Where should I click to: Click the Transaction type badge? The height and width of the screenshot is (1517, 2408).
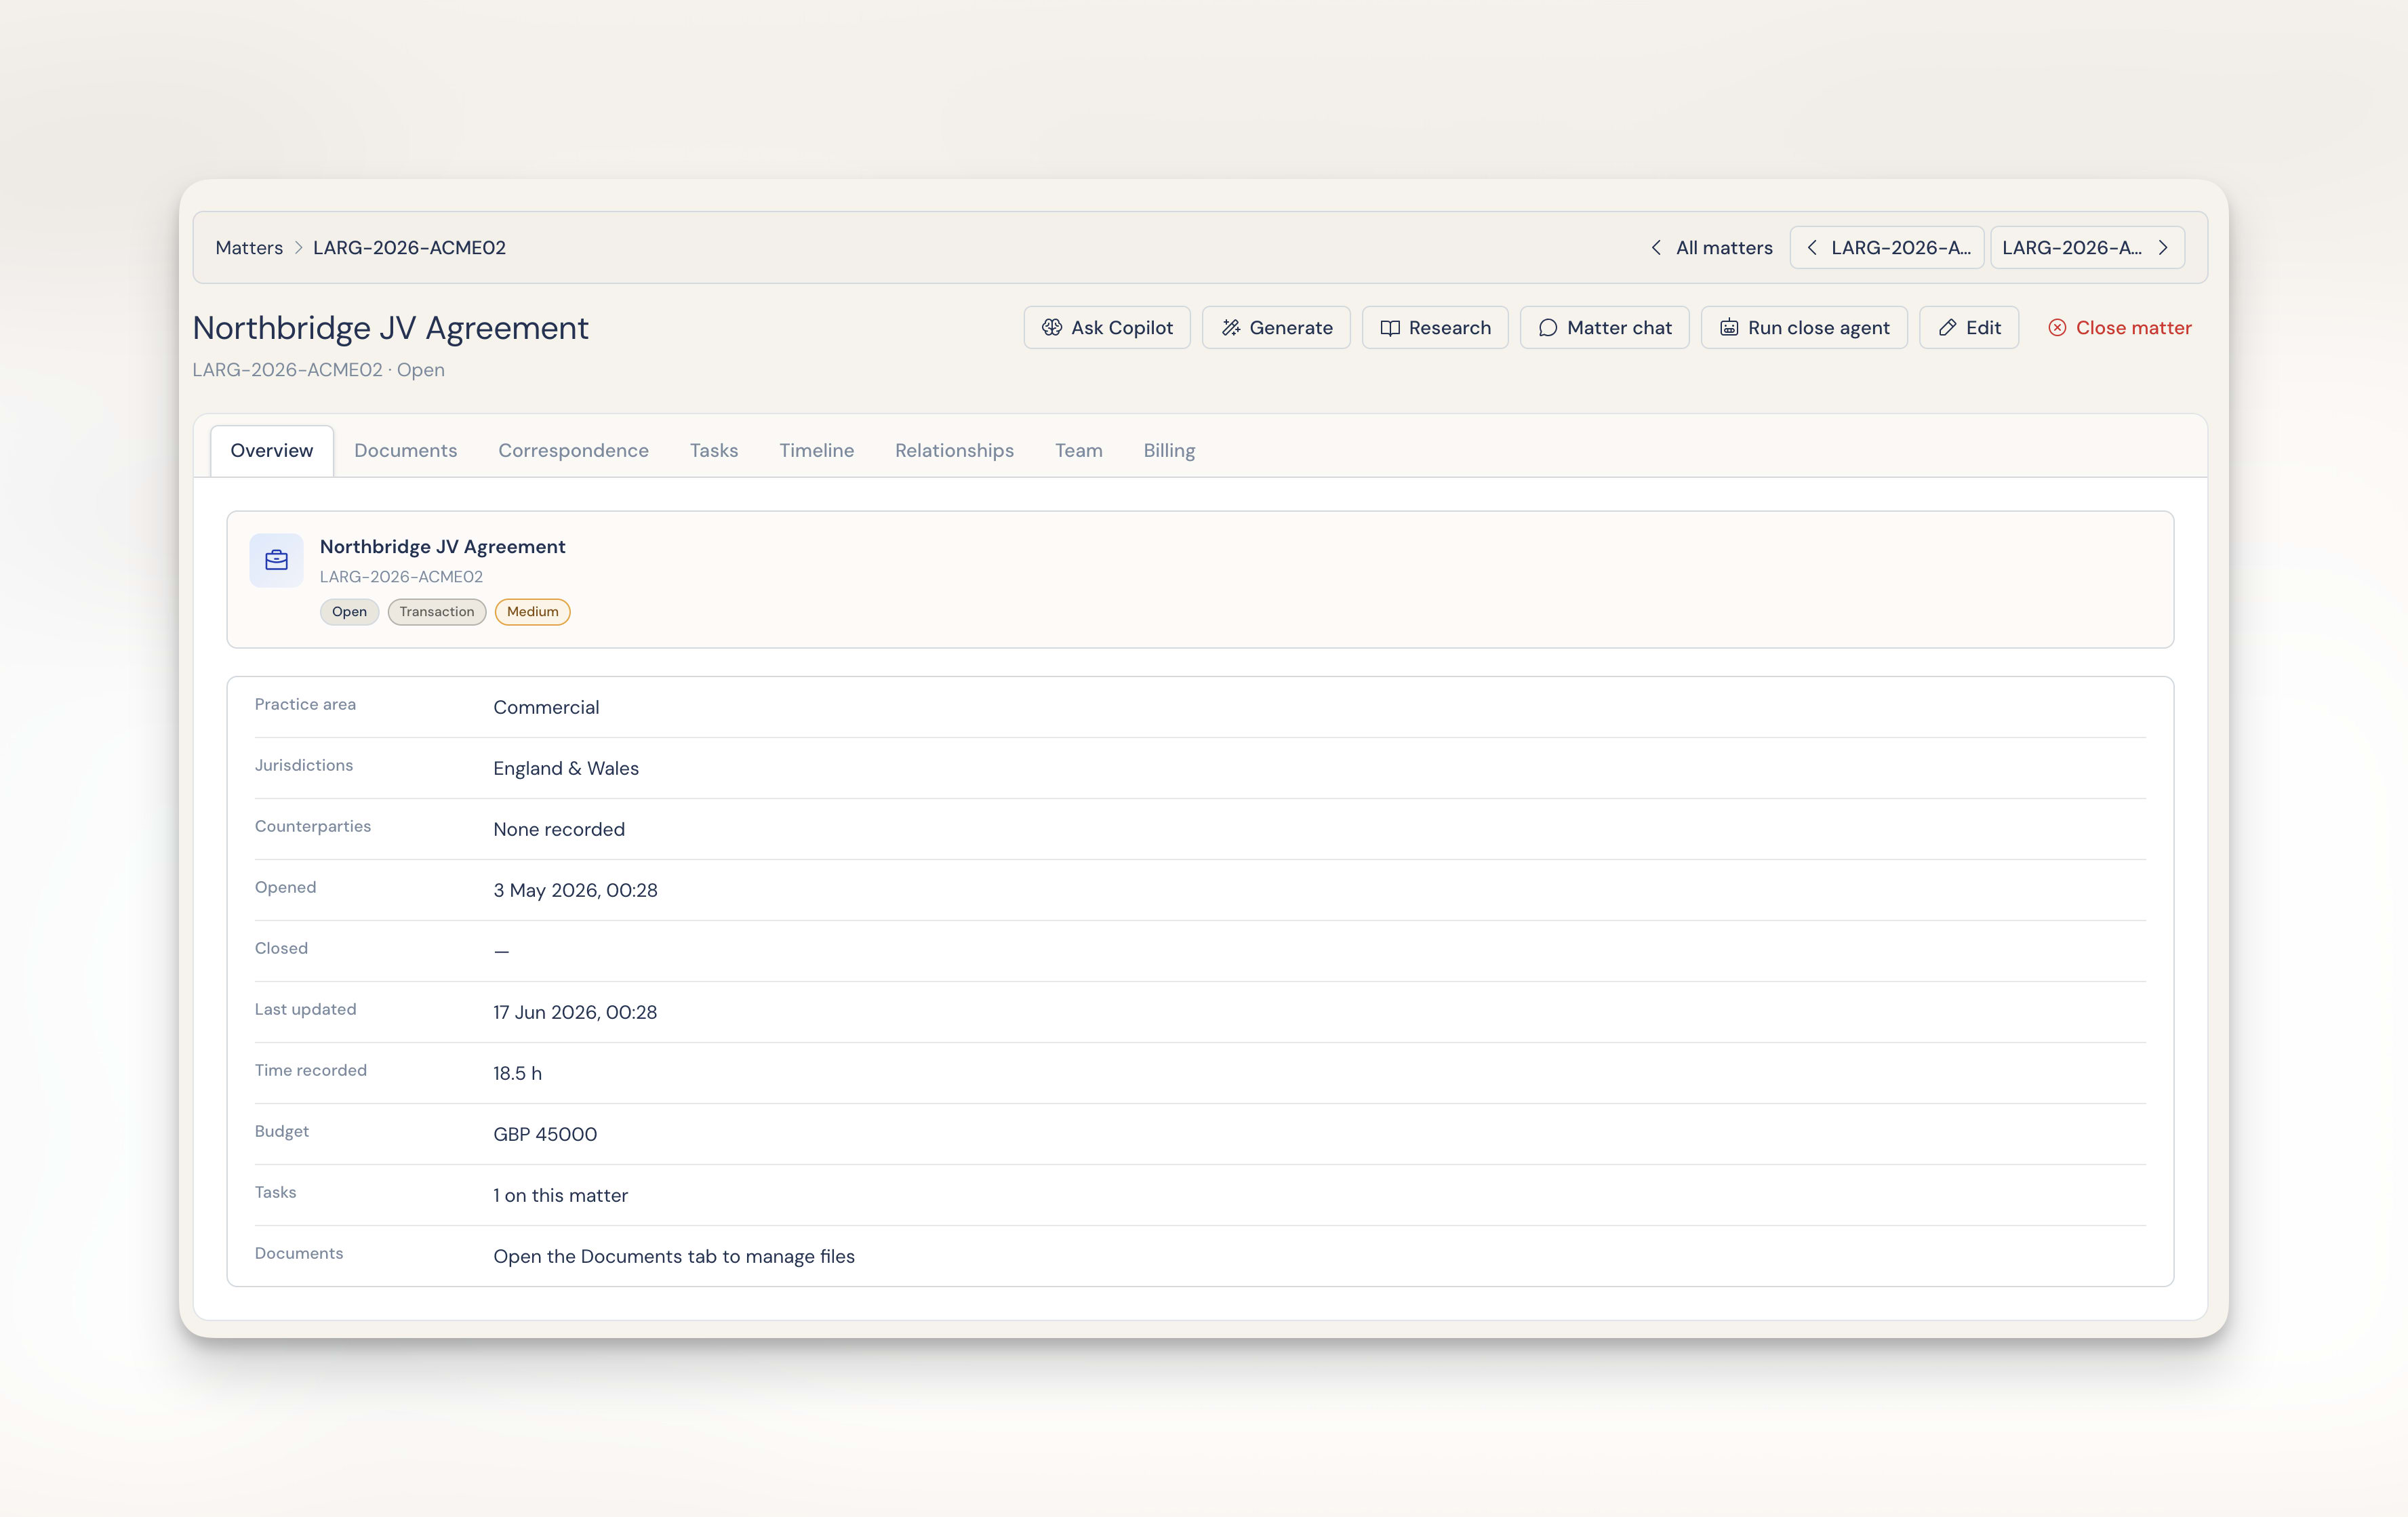pyautogui.click(x=437, y=612)
